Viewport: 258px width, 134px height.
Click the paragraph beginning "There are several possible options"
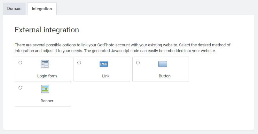point(122,48)
